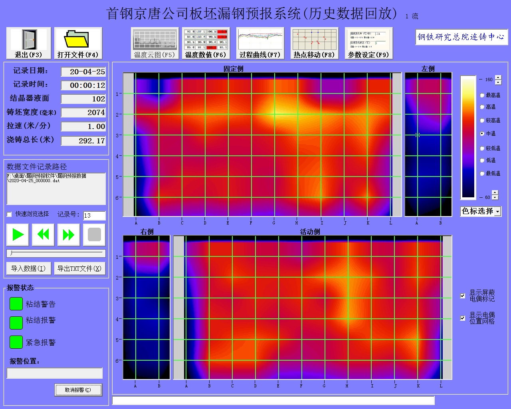Open the parameter settings (F9)
This screenshot has width=511, height=409.
pyautogui.click(x=368, y=40)
